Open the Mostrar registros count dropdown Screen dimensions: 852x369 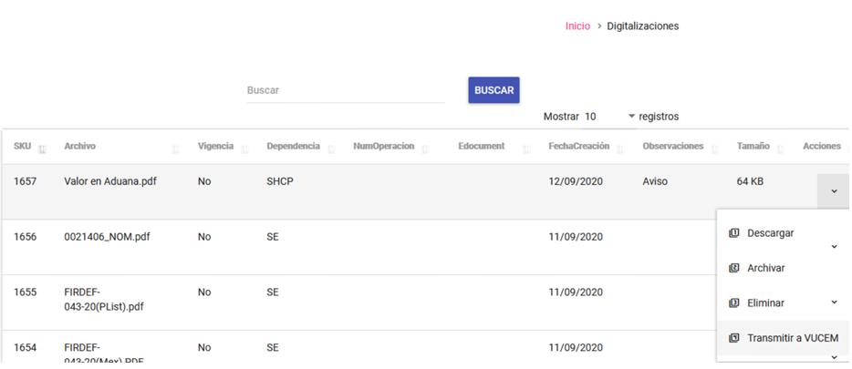(608, 117)
